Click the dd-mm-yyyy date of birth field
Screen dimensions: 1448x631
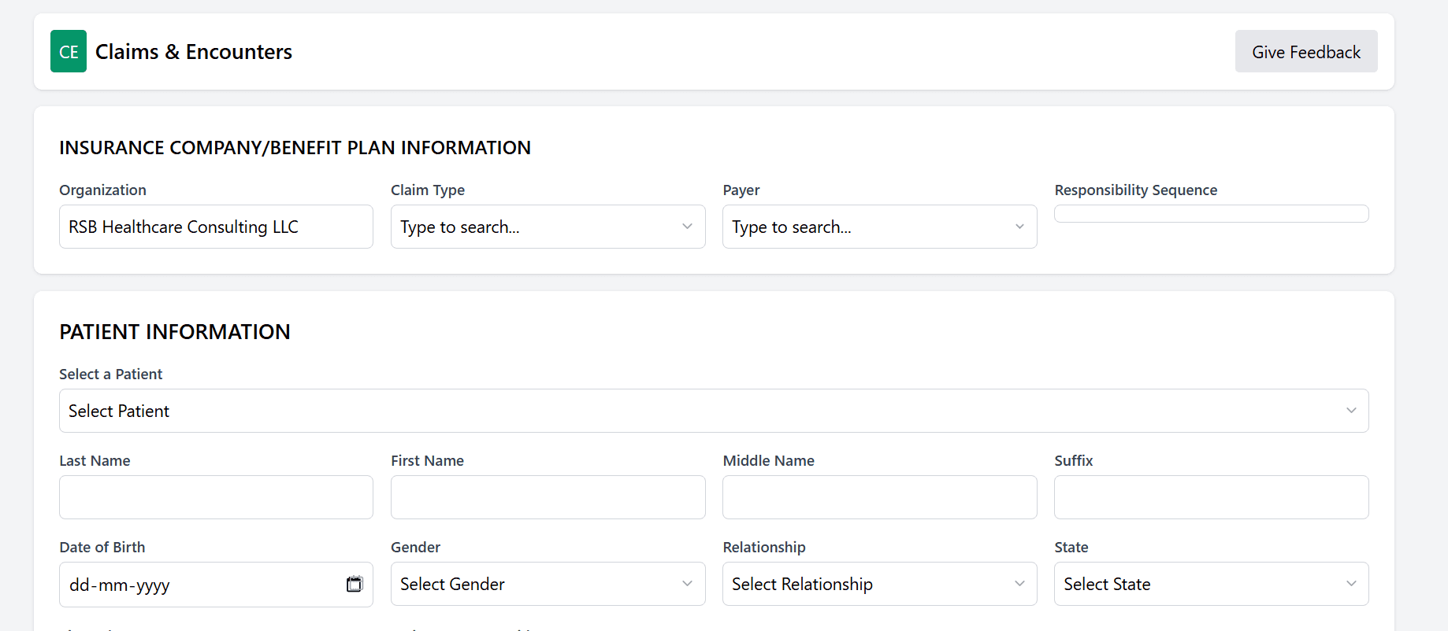pos(216,585)
